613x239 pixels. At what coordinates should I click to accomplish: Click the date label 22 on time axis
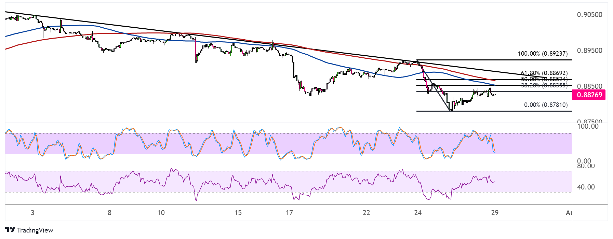click(366, 213)
